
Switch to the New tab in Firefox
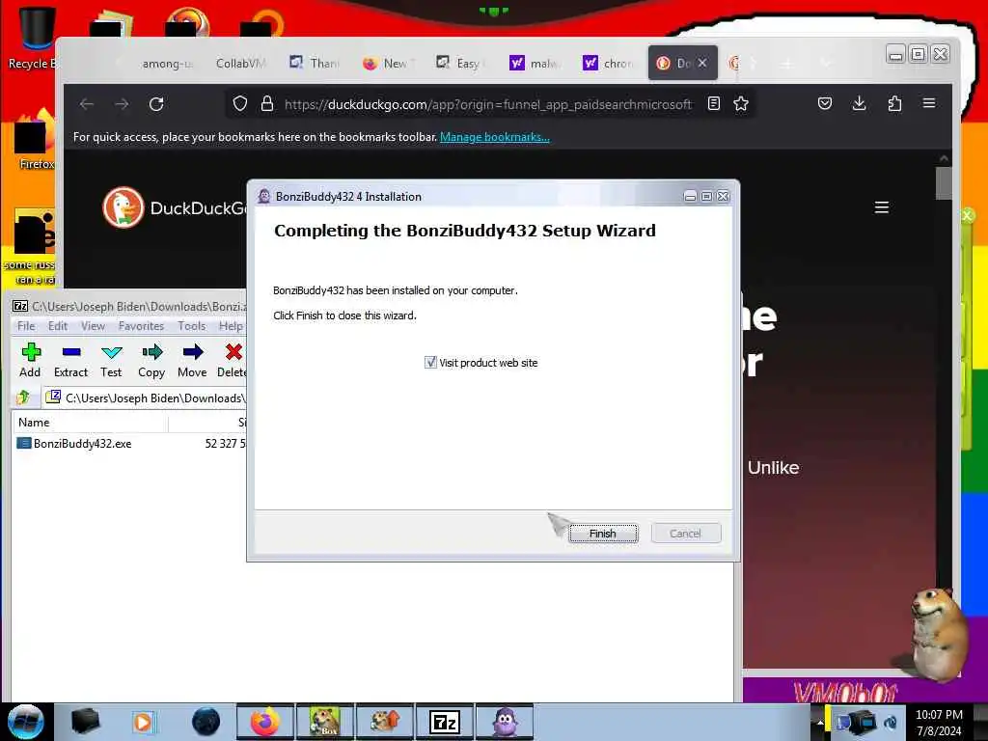click(x=388, y=64)
